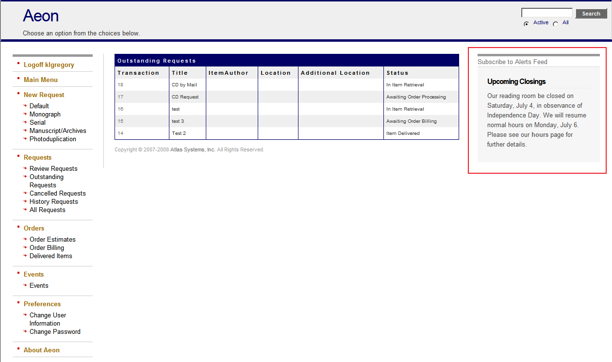Click Logoff klgregory link
The width and height of the screenshot is (612, 362).
point(49,65)
